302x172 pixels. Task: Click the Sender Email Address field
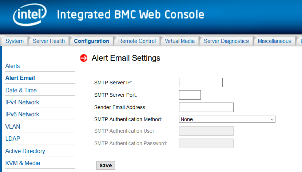point(206,107)
